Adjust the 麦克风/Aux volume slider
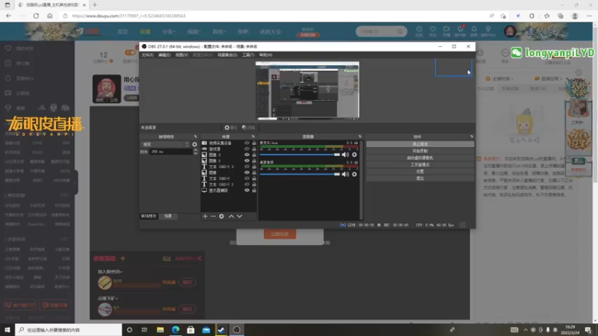 coord(300,155)
